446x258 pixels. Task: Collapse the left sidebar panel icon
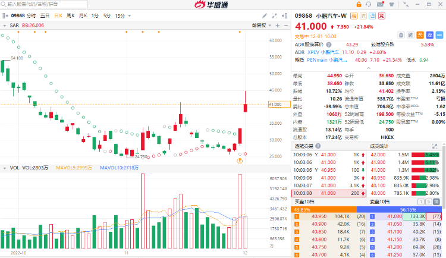(5, 16)
